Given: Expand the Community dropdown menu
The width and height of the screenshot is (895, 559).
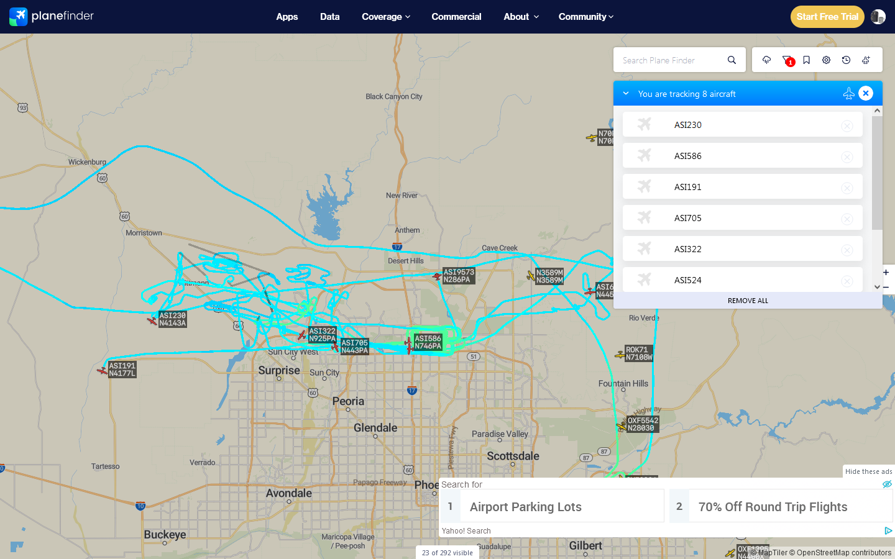Looking at the screenshot, I should coord(585,17).
